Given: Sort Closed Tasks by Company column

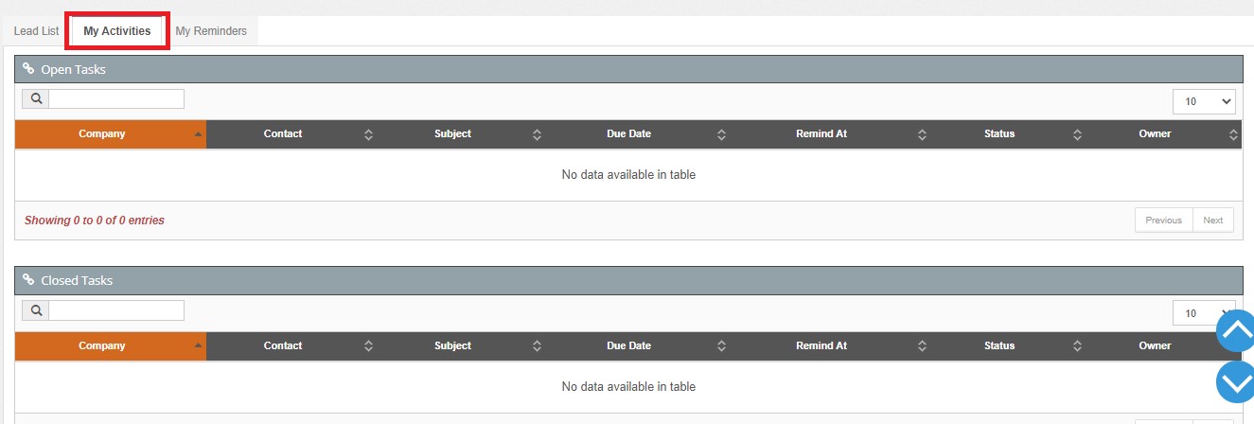Looking at the screenshot, I should [102, 346].
